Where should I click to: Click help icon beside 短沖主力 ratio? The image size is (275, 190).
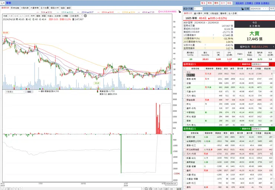click(273, 47)
